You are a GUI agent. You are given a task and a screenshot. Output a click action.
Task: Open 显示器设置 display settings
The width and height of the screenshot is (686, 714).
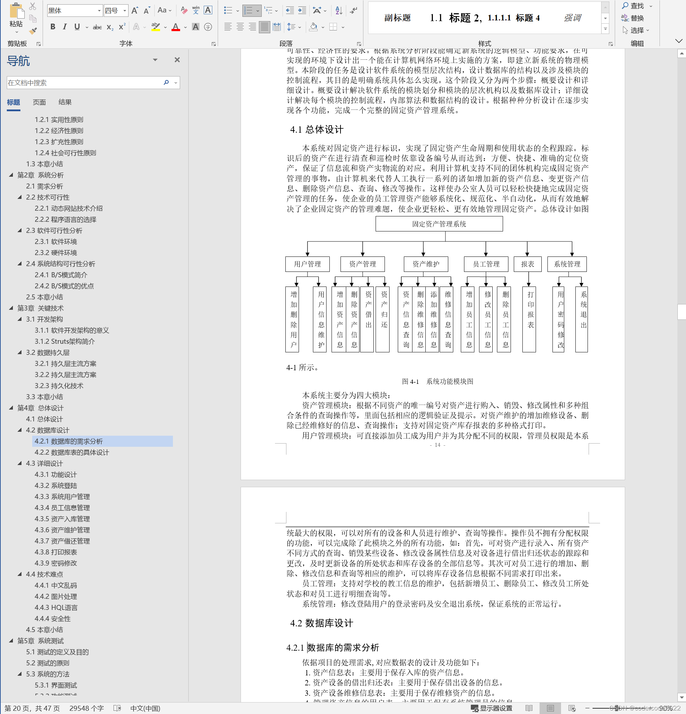point(492,708)
